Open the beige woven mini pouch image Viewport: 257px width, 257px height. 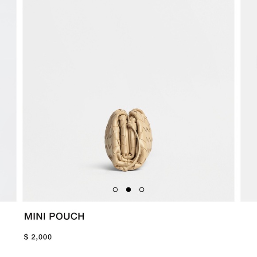(x=128, y=140)
